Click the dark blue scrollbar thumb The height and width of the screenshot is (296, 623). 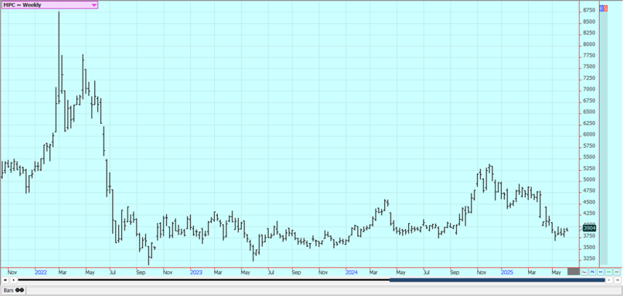496,280
